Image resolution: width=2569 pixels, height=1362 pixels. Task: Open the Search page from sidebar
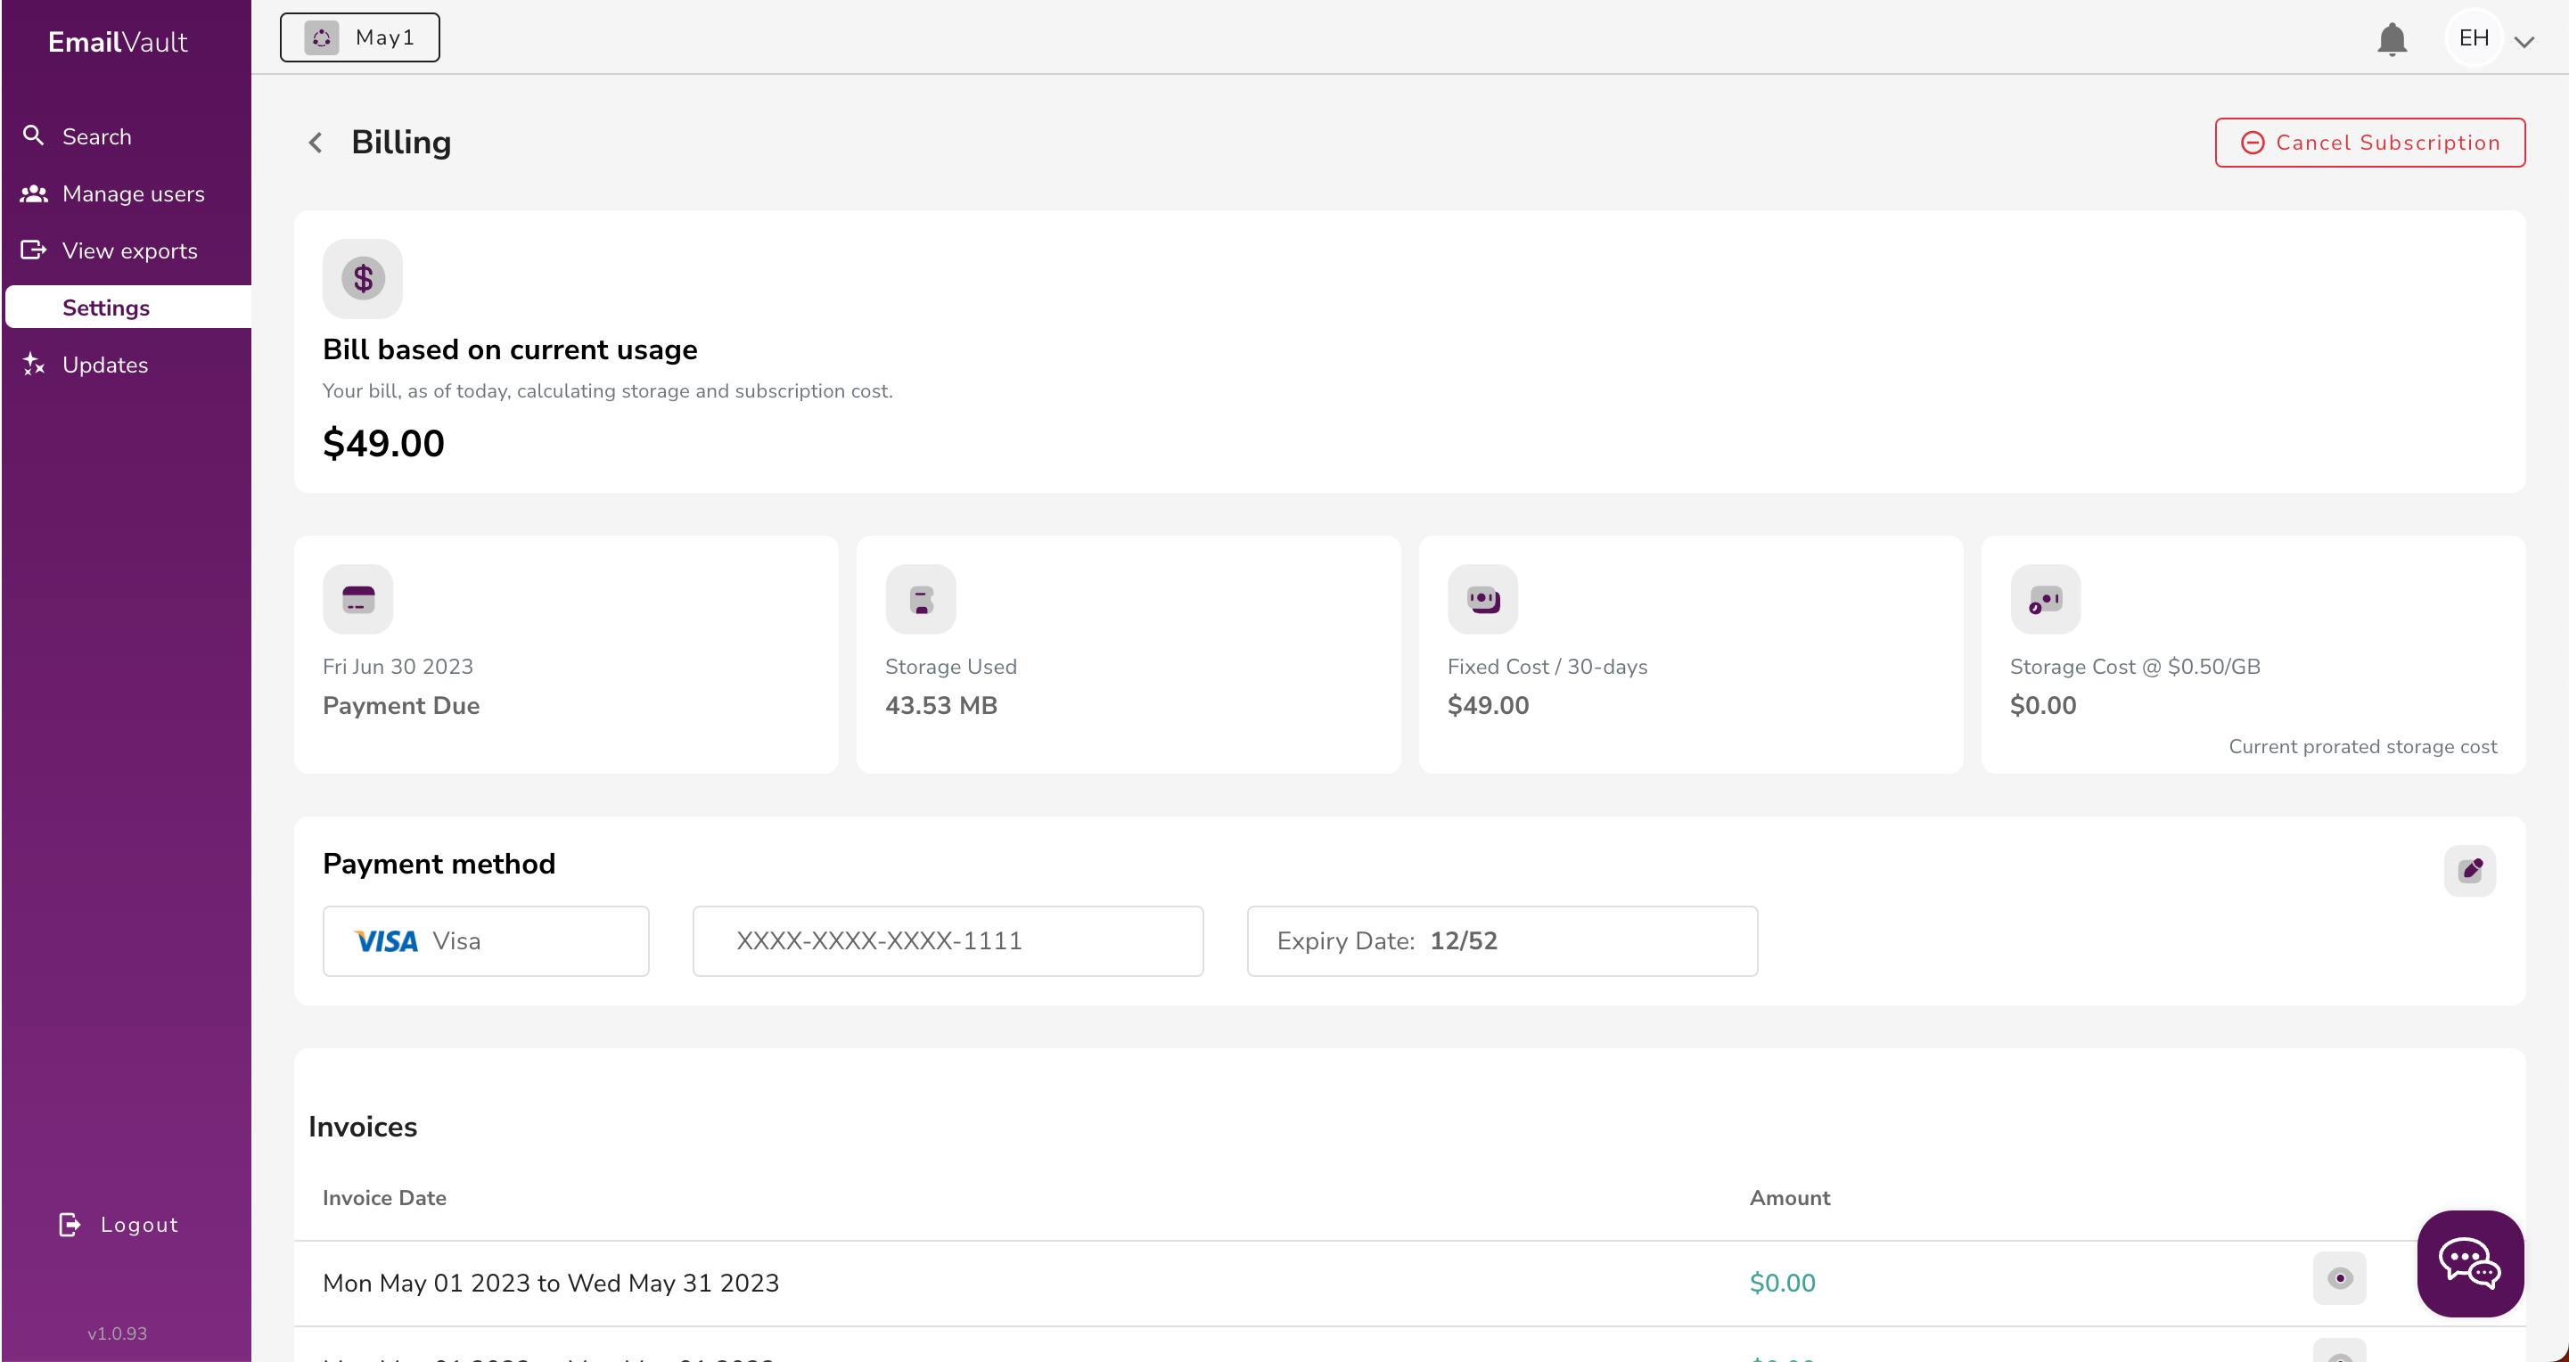click(97, 136)
